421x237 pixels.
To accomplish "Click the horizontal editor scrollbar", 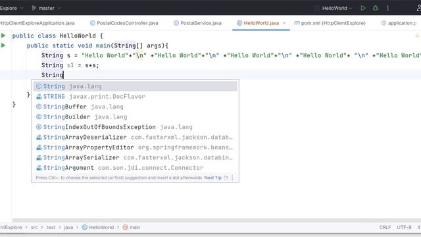I will tap(216, 220).
